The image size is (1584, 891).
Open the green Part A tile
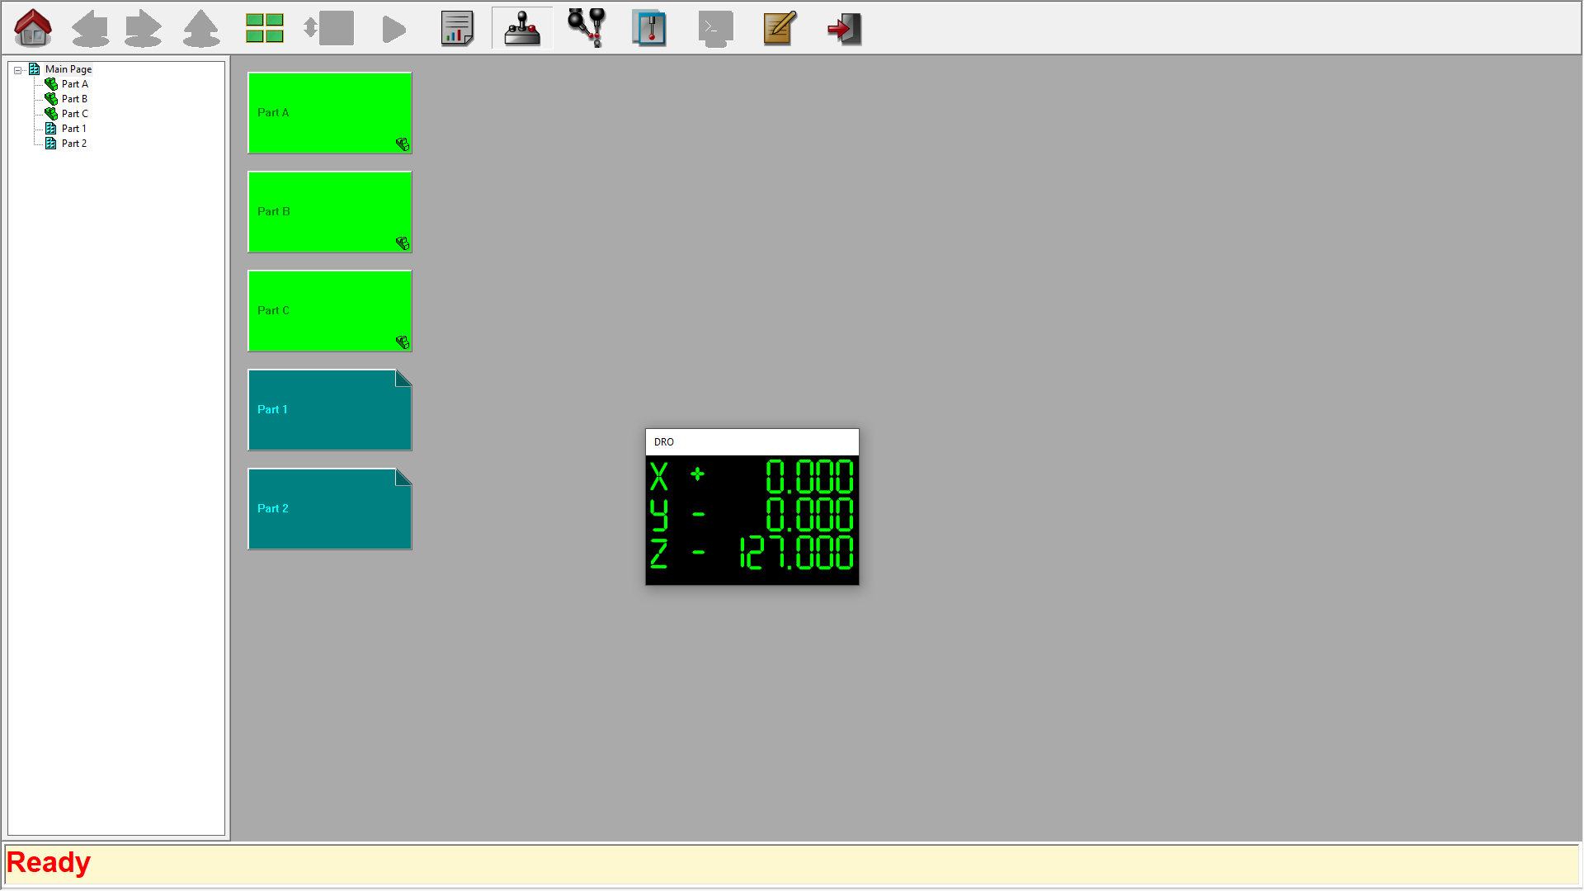[x=329, y=113]
